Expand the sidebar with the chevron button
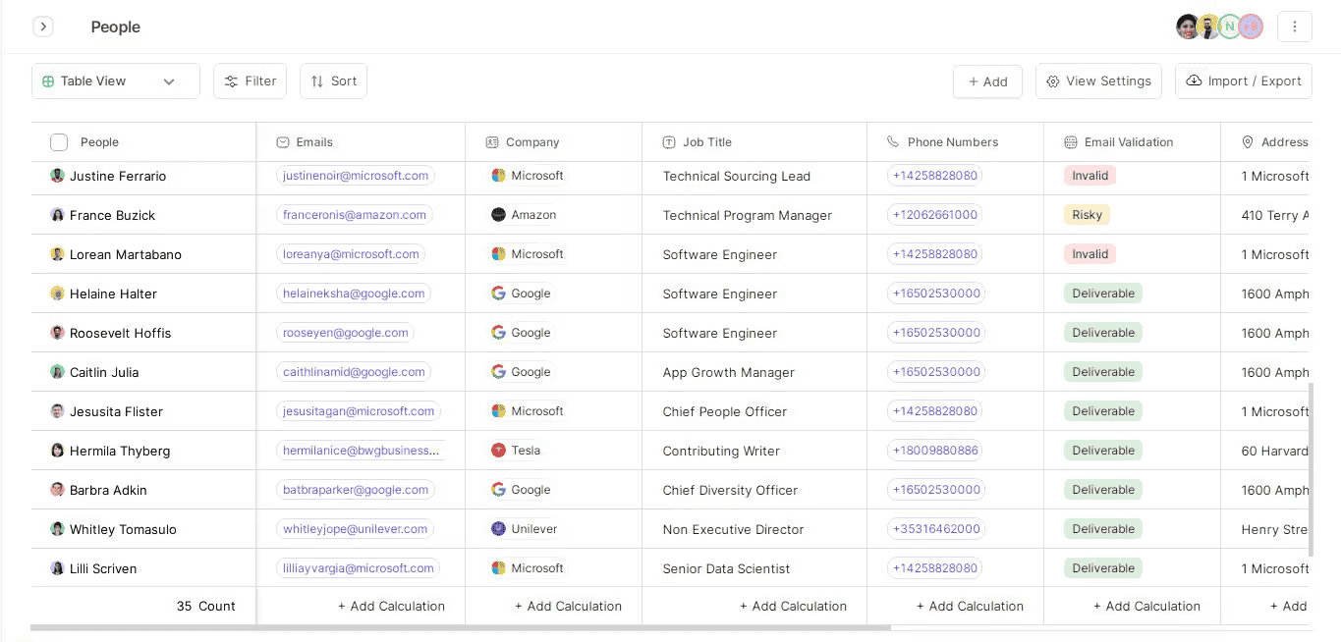Image resolution: width=1341 pixels, height=642 pixels. (43, 27)
